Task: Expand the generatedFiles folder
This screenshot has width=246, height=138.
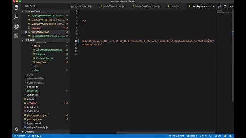Action: 36,79
